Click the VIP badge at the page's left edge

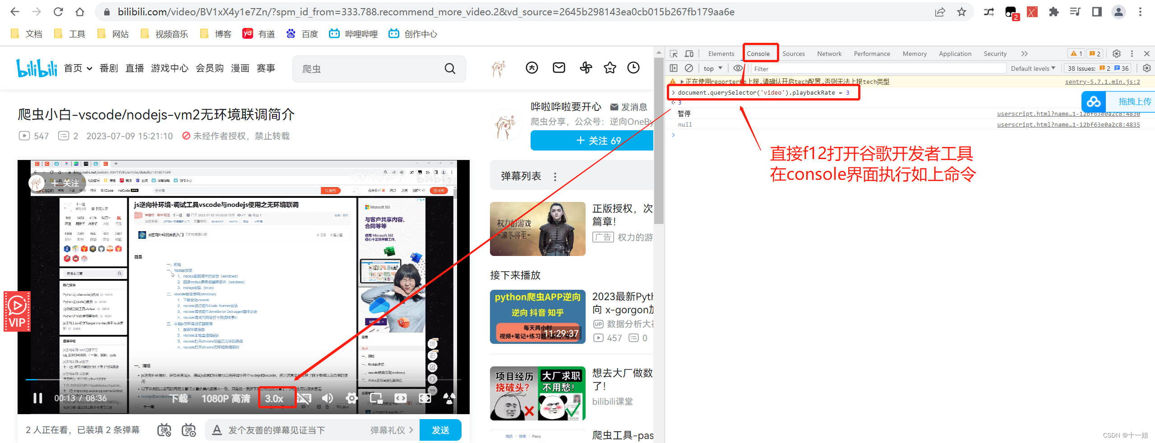coord(17,311)
